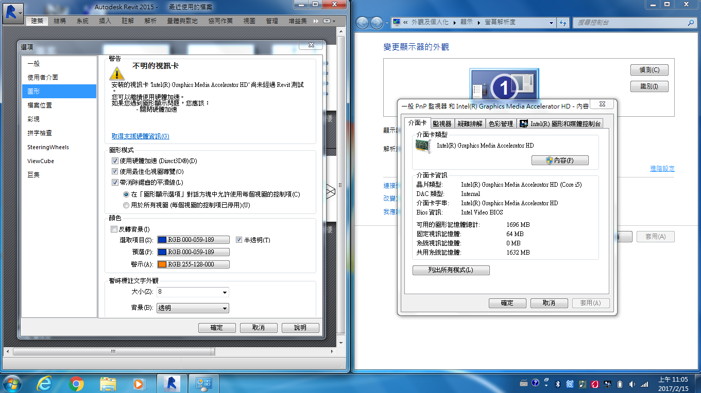Open File Explorer from taskbar
The image size is (701, 393).
(x=108, y=384)
